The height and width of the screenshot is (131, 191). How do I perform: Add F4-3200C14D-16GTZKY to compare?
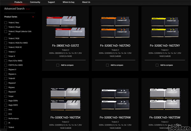tap(157, 65)
